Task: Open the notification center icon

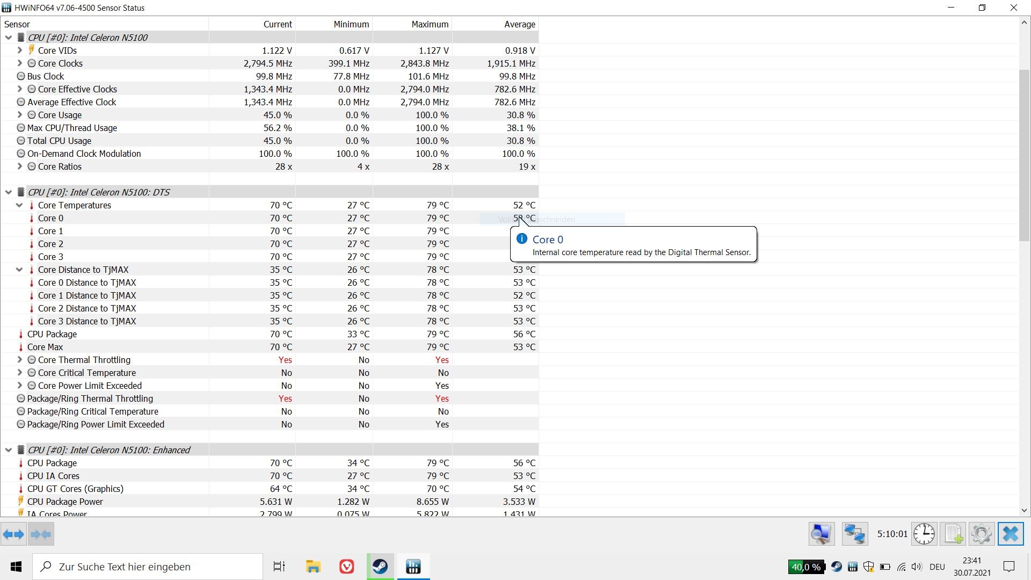Action: [x=1009, y=567]
